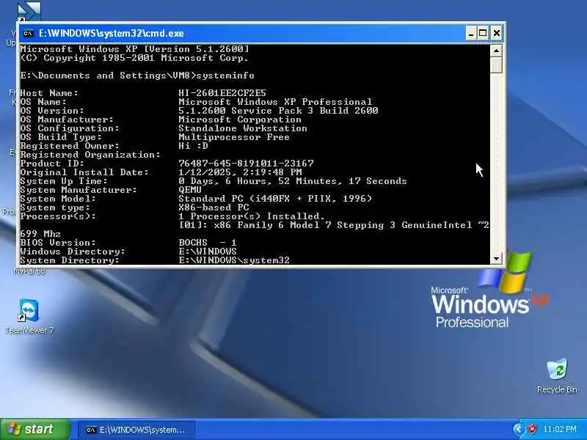587x440 pixels.
Task: Click the 'X86-based PC' system type text
Action: (214, 208)
